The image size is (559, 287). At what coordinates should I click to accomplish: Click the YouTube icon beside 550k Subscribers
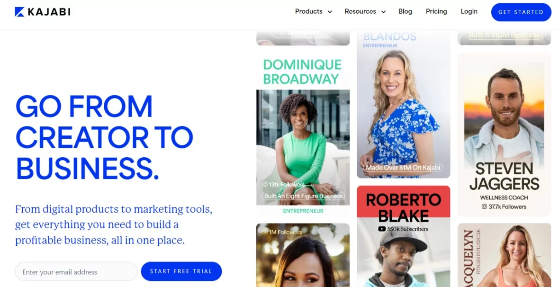click(381, 229)
